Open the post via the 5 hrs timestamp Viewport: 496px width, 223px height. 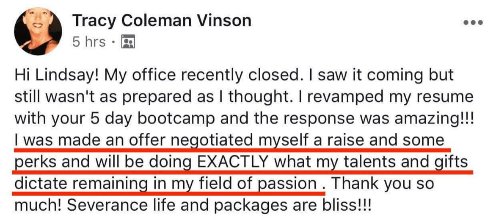89,42
